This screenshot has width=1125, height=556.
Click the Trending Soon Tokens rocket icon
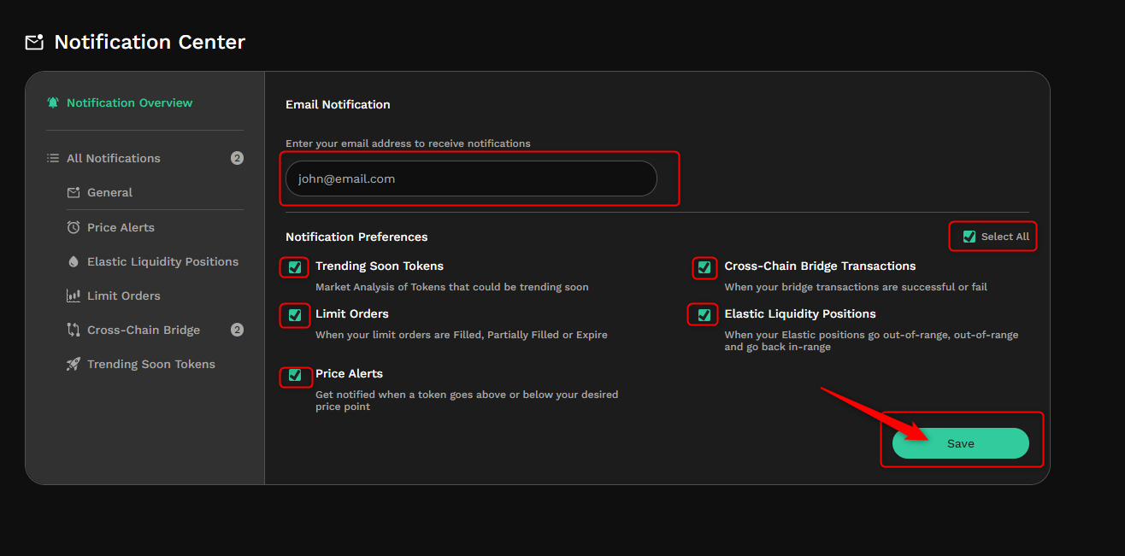tap(74, 364)
